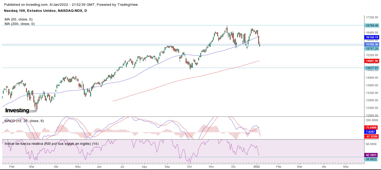Image resolution: width=381 pixels, height=170 pixels.
Task: Click the Jun label on the time axis
Action: pyautogui.click(x=99, y=166)
